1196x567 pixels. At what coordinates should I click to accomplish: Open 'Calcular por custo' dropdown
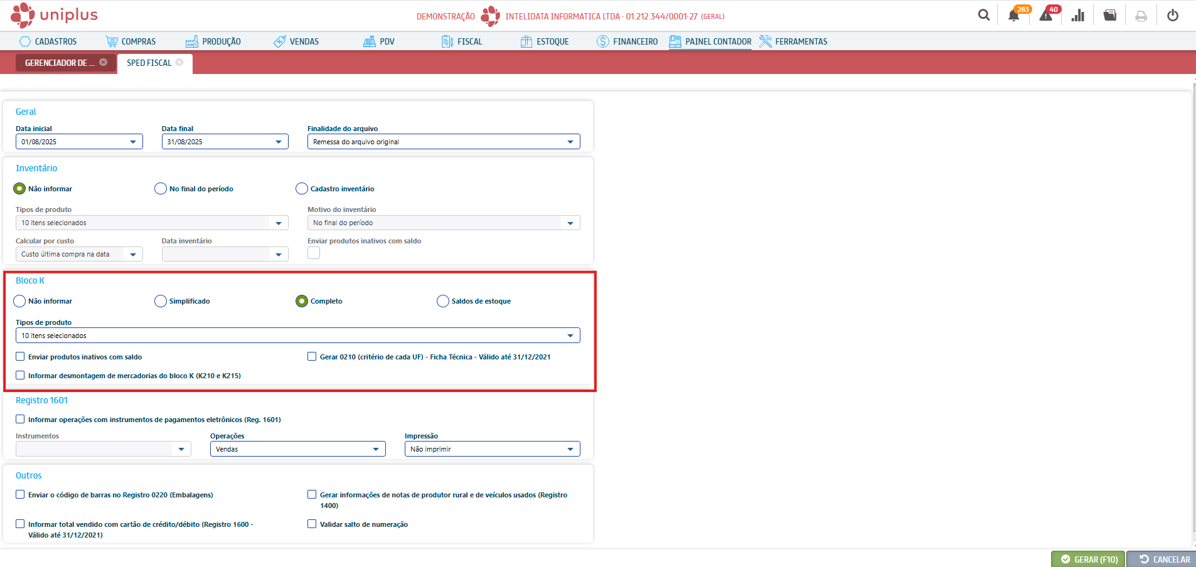79,254
